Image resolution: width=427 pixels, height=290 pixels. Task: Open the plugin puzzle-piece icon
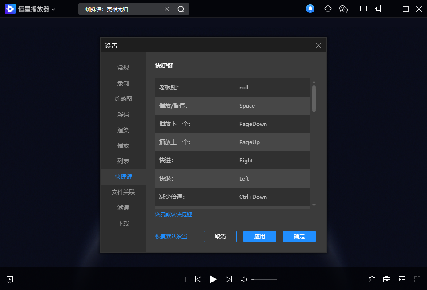click(x=372, y=279)
